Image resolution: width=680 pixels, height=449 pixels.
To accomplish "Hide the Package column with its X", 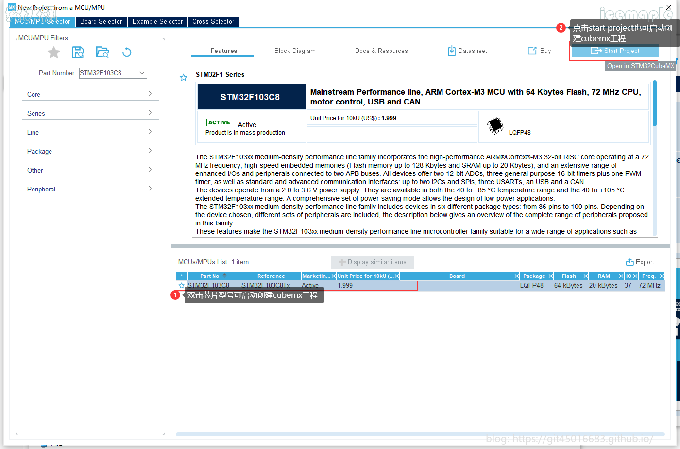I will (551, 276).
